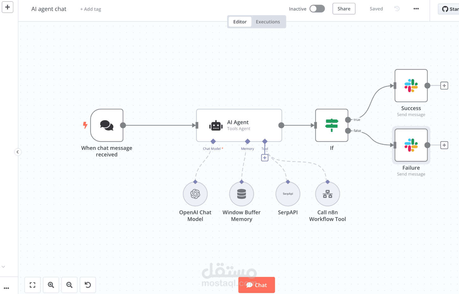Click the plus to add another Tool
This screenshot has height=294, width=459.
pos(265,157)
